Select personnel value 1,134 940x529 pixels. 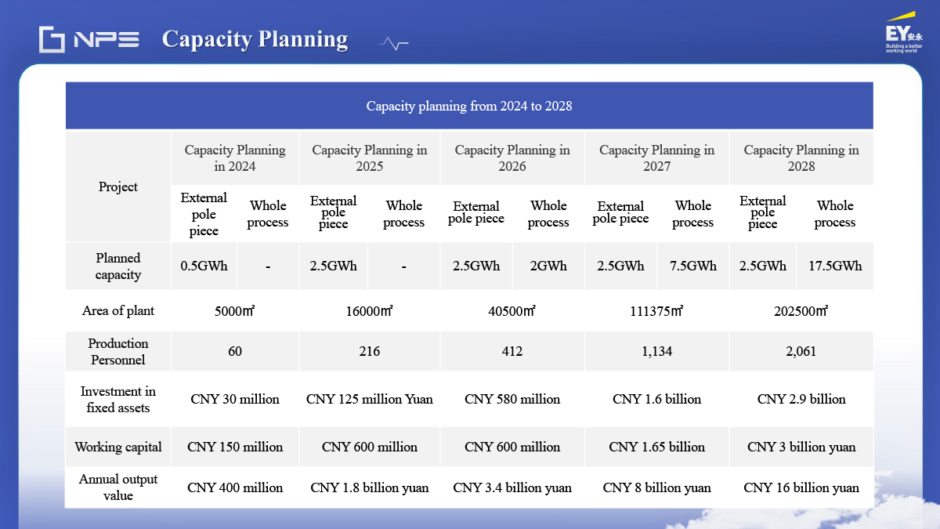point(656,352)
